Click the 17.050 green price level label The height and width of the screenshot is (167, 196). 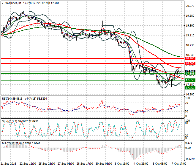pos(190,88)
